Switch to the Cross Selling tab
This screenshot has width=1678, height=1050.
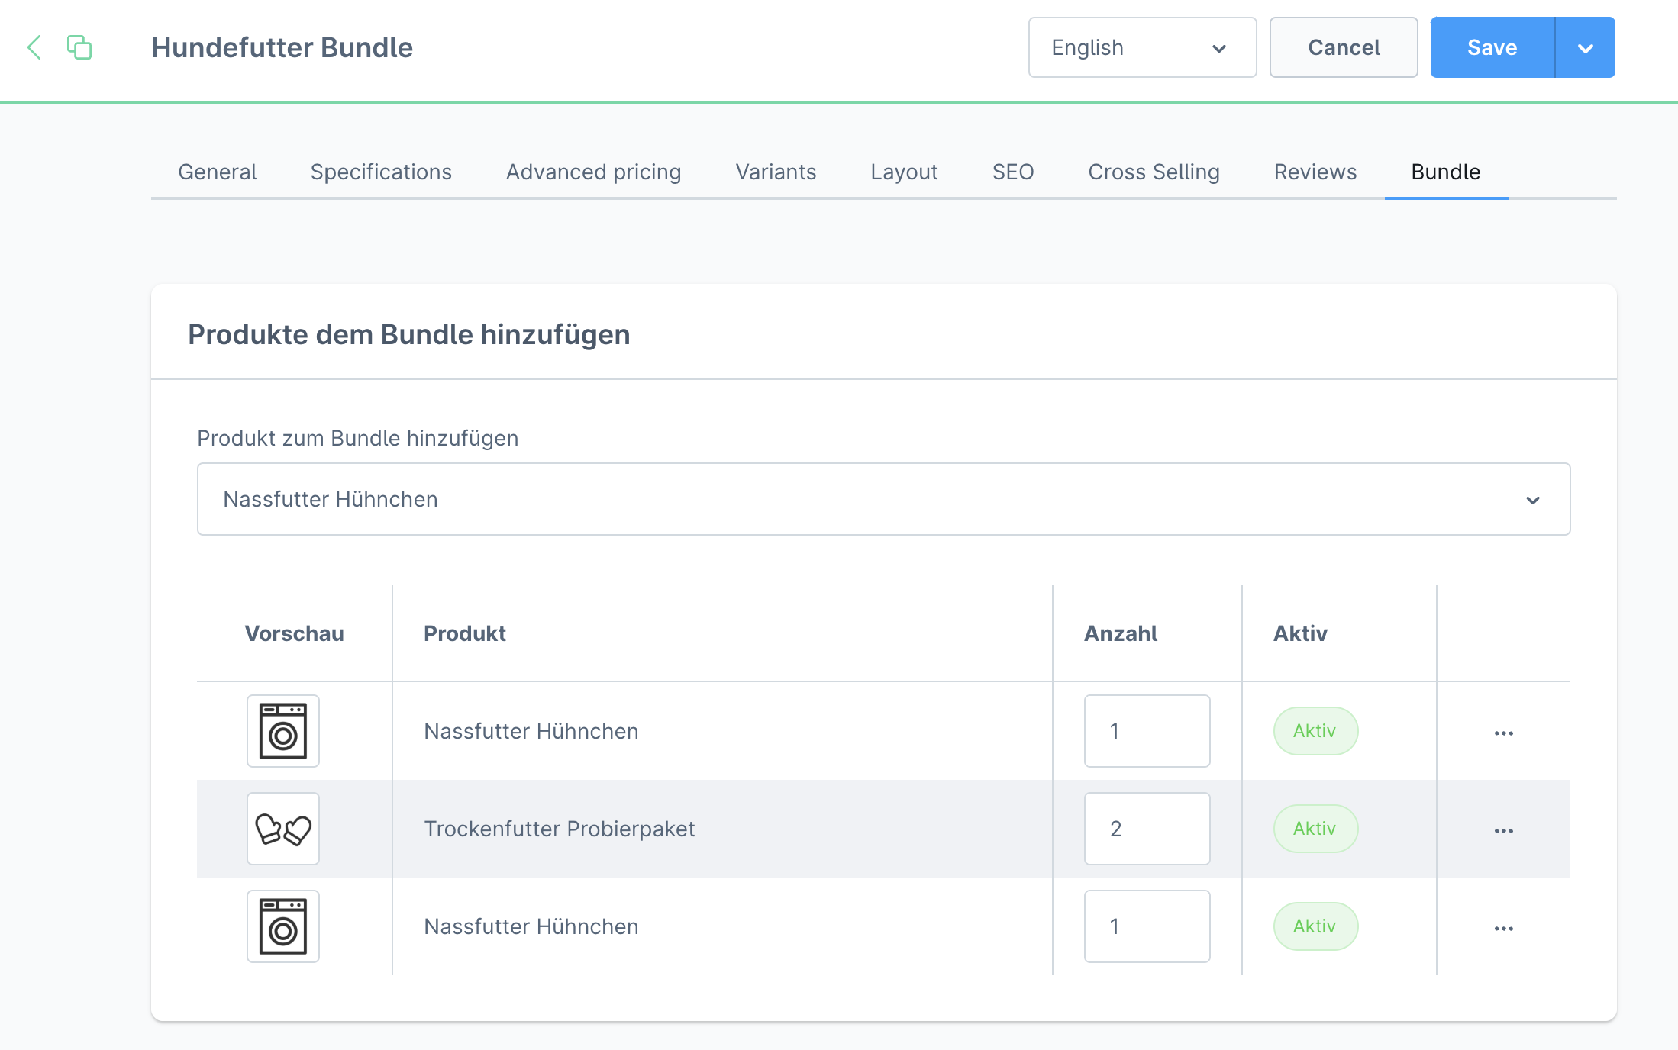click(x=1154, y=172)
